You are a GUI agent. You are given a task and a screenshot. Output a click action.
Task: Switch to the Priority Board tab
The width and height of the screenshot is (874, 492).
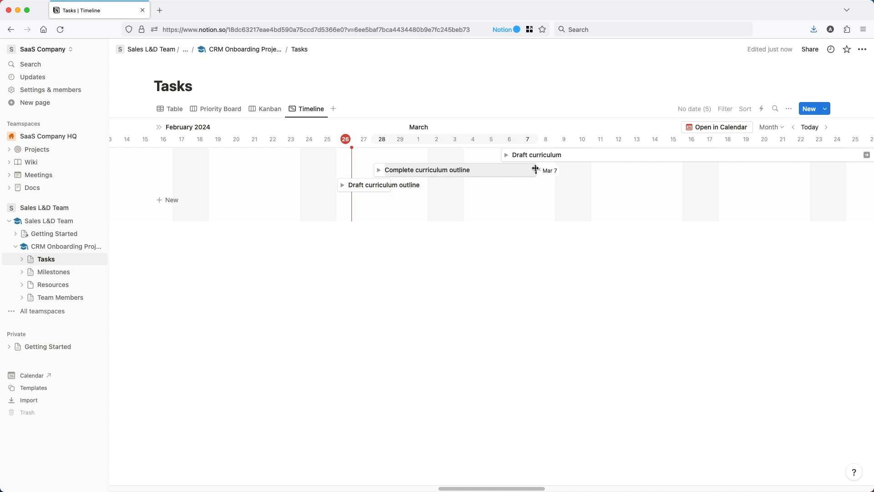tap(215, 109)
